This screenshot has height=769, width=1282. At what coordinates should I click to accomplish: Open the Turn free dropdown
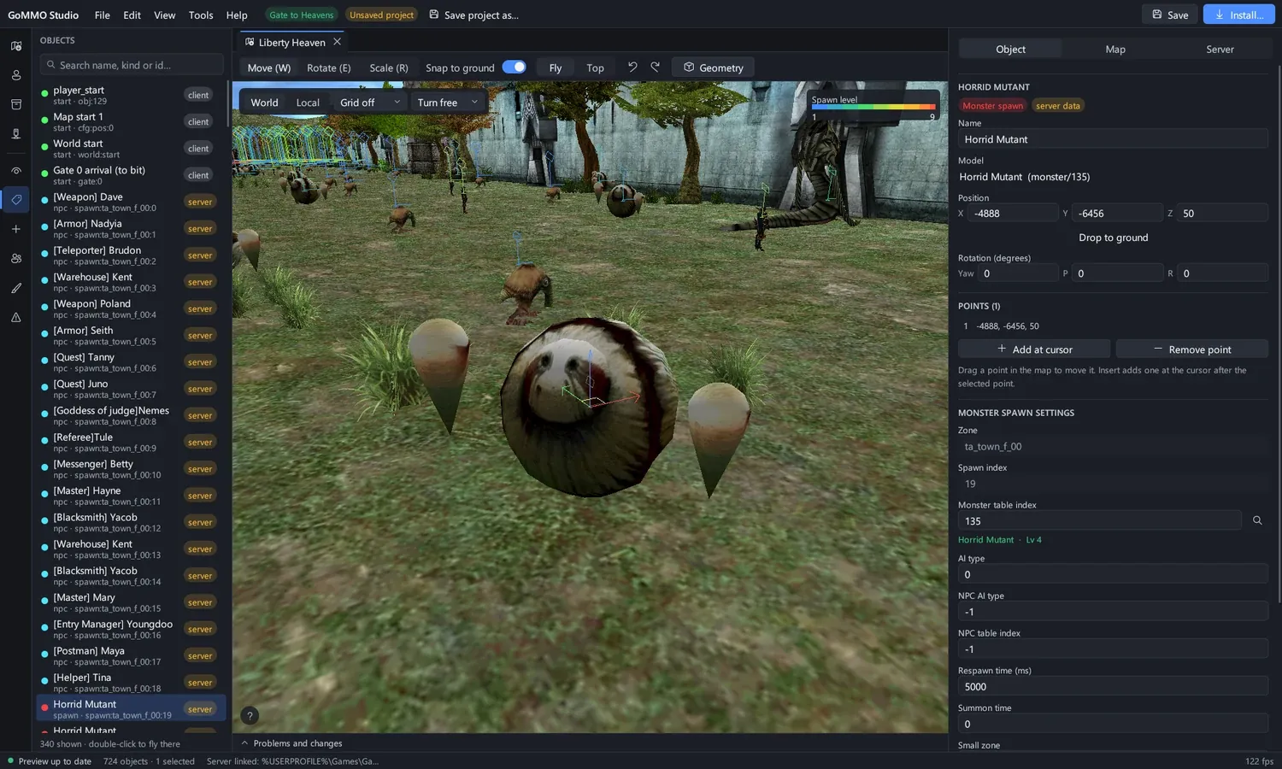click(448, 103)
